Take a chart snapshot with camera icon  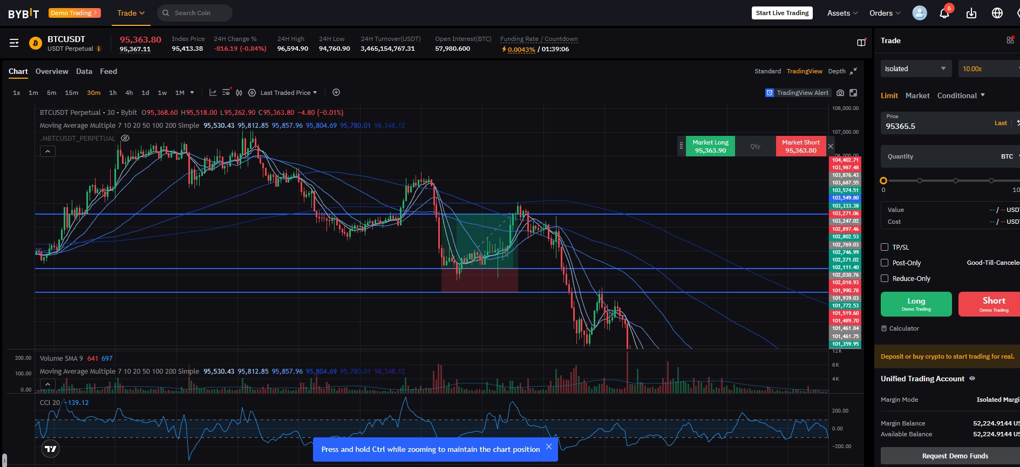pyautogui.click(x=840, y=93)
